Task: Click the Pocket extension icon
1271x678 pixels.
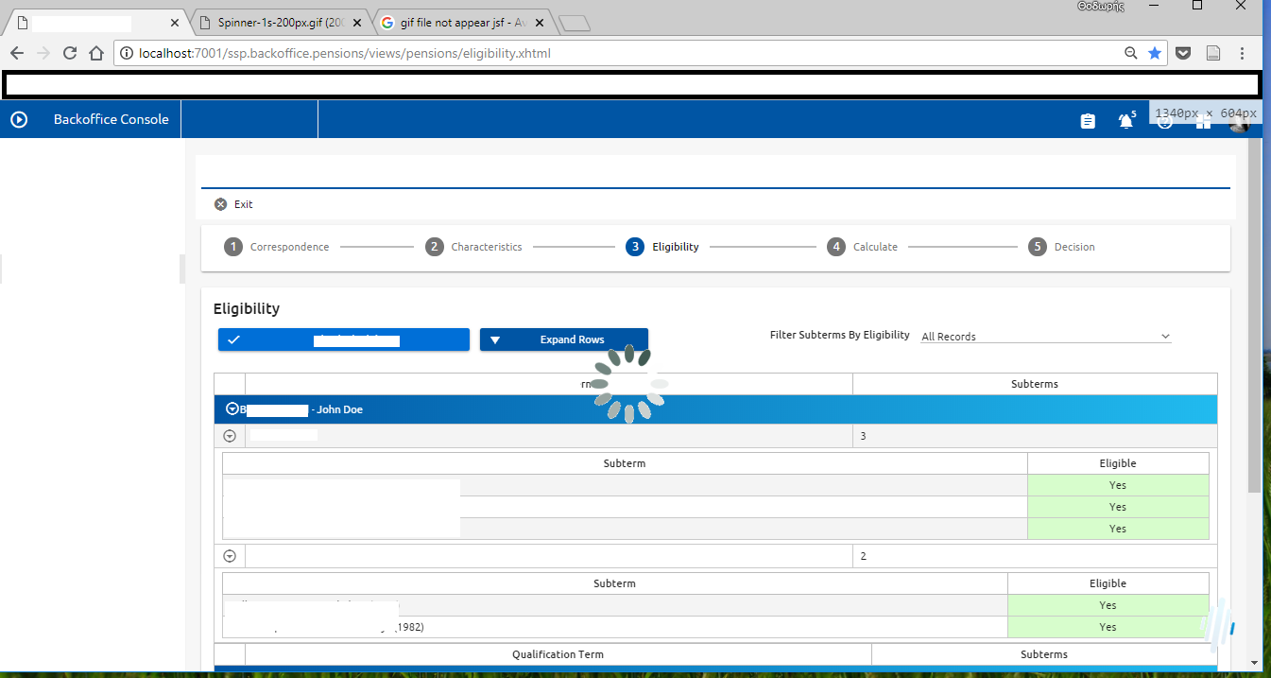Action: [x=1182, y=53]
